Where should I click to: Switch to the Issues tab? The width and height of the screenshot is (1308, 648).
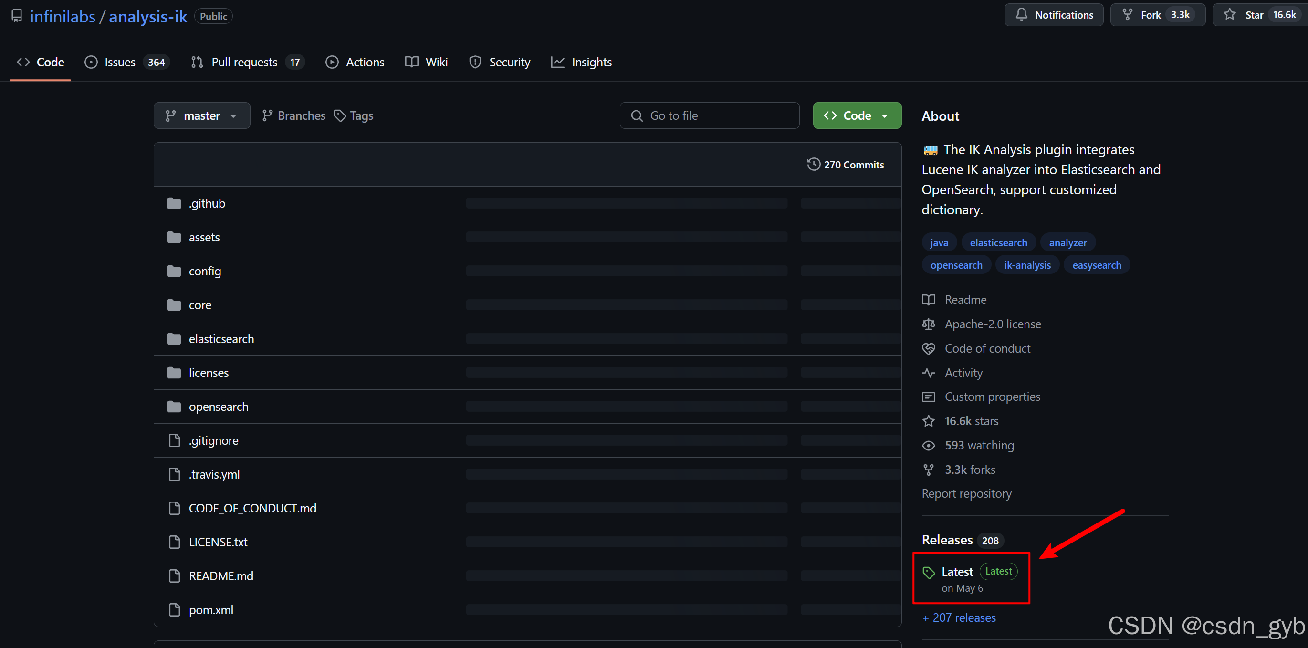[x=120, y=62]
